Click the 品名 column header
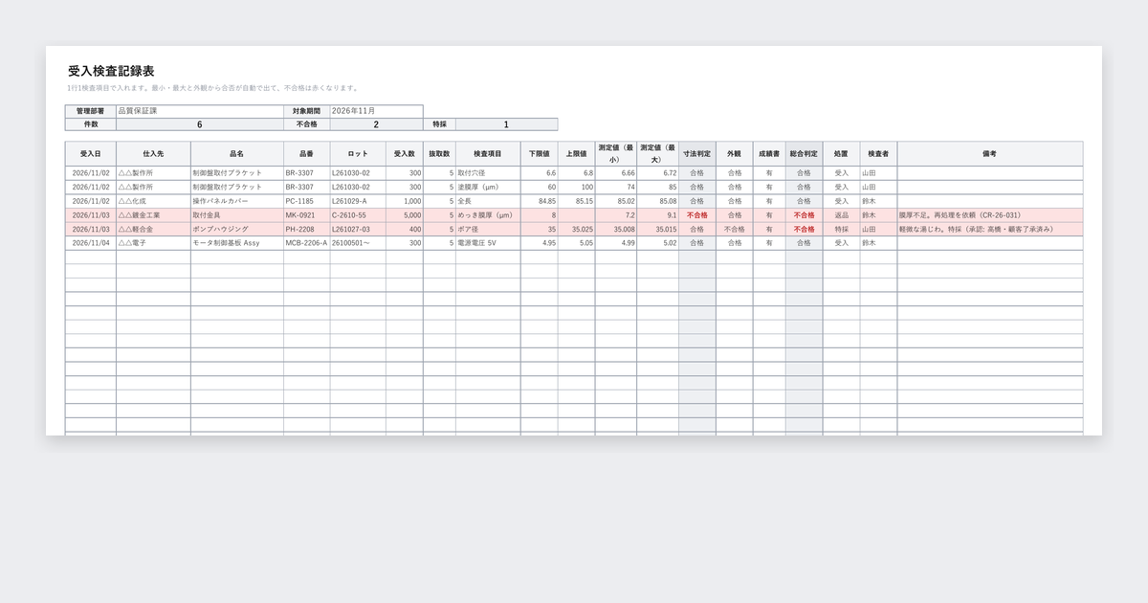Viewport: 1148px width, 603px height. click(x=237, y=153)
